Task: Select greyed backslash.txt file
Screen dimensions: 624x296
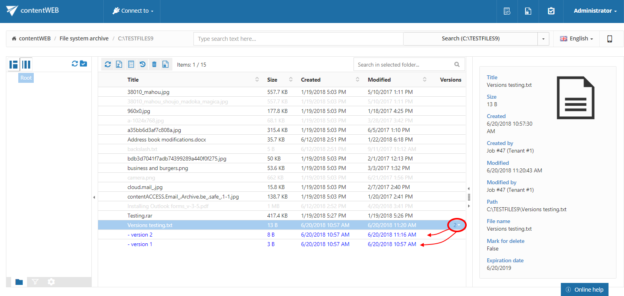Action: [x=282, y=149]
